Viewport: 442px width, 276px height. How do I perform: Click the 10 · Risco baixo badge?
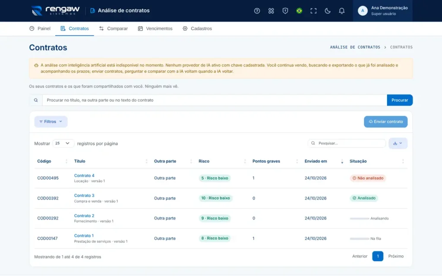point(216,198)
